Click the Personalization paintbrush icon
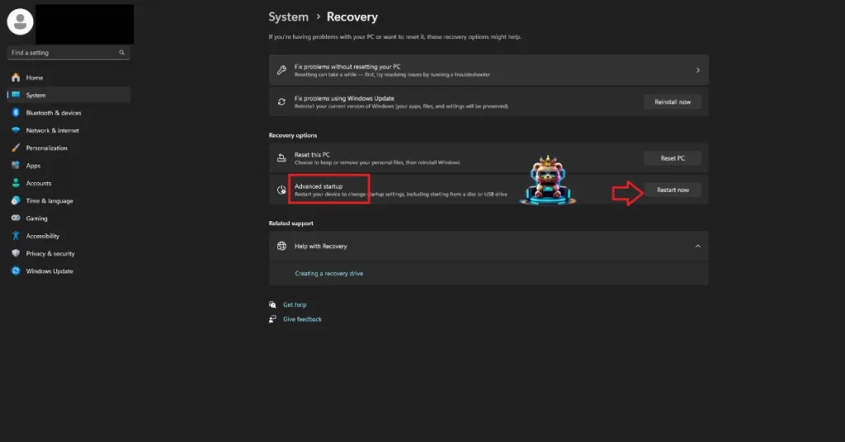Image resolution: width=845 pixels, height=442 pixels. pyautogui.click(x=16, y=148)
